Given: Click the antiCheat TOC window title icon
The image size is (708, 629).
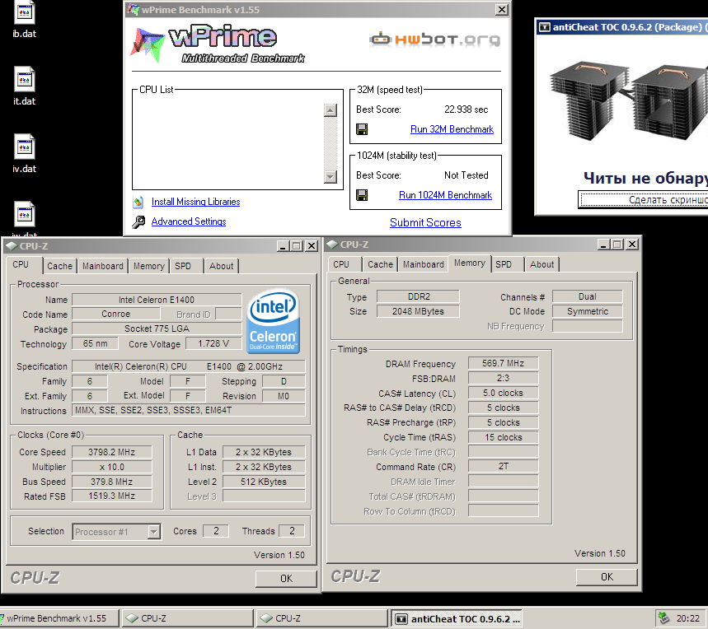Looking at the screenshot, I should 545,27.
